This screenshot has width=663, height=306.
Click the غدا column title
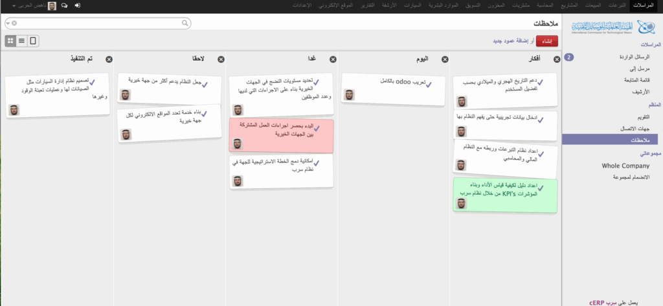click(x=311, y=60)
